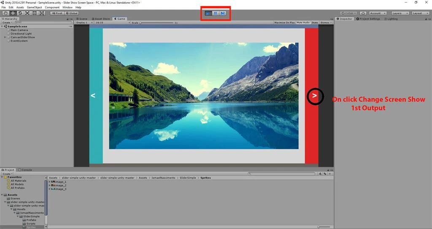Select the Prefabs folder
432x229 pixels.
pos(31,220)
